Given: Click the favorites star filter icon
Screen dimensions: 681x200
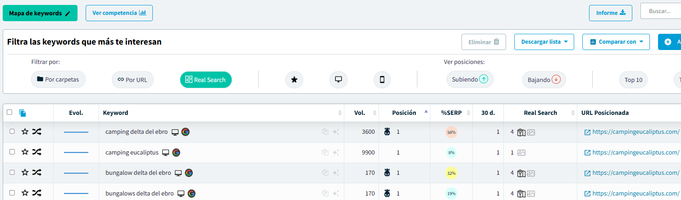Looking at the screenshot, I should tap(294, 80).
